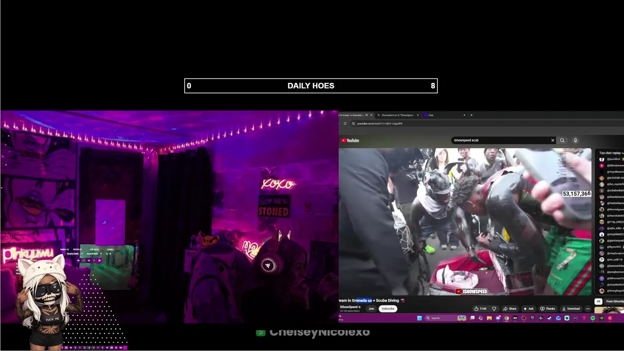This screenshot has width=624, height=351.
Task: Click the Ask button
Action: point(529,309)
